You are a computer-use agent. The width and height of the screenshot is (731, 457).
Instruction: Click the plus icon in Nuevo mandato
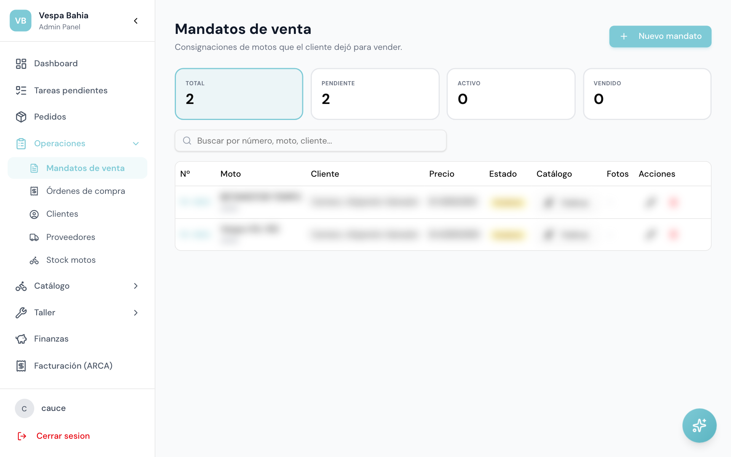624,37
